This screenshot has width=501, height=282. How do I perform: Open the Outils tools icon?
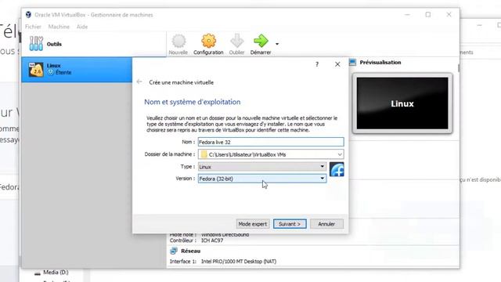coord(36,44)
